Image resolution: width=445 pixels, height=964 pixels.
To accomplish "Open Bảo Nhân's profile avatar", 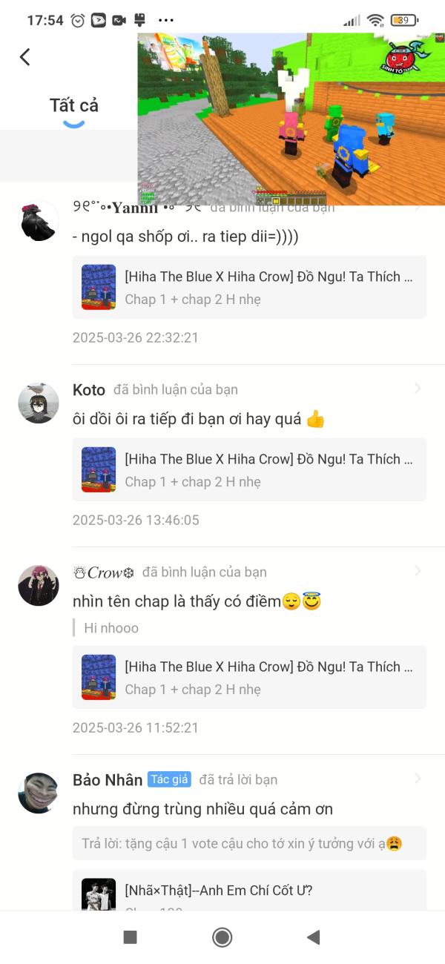I will pyautogui.click(x=39, y=793).
